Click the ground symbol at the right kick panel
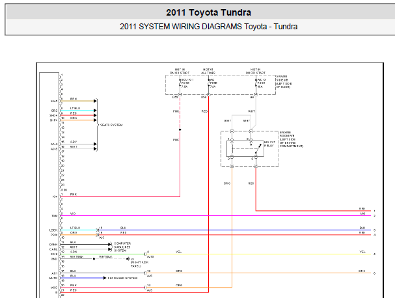The image size is (395, 298). click(128, 259)
